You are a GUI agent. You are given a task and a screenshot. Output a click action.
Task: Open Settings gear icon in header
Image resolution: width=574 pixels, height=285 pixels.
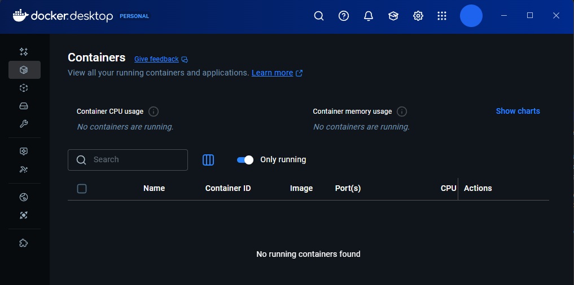coord(418,16)
